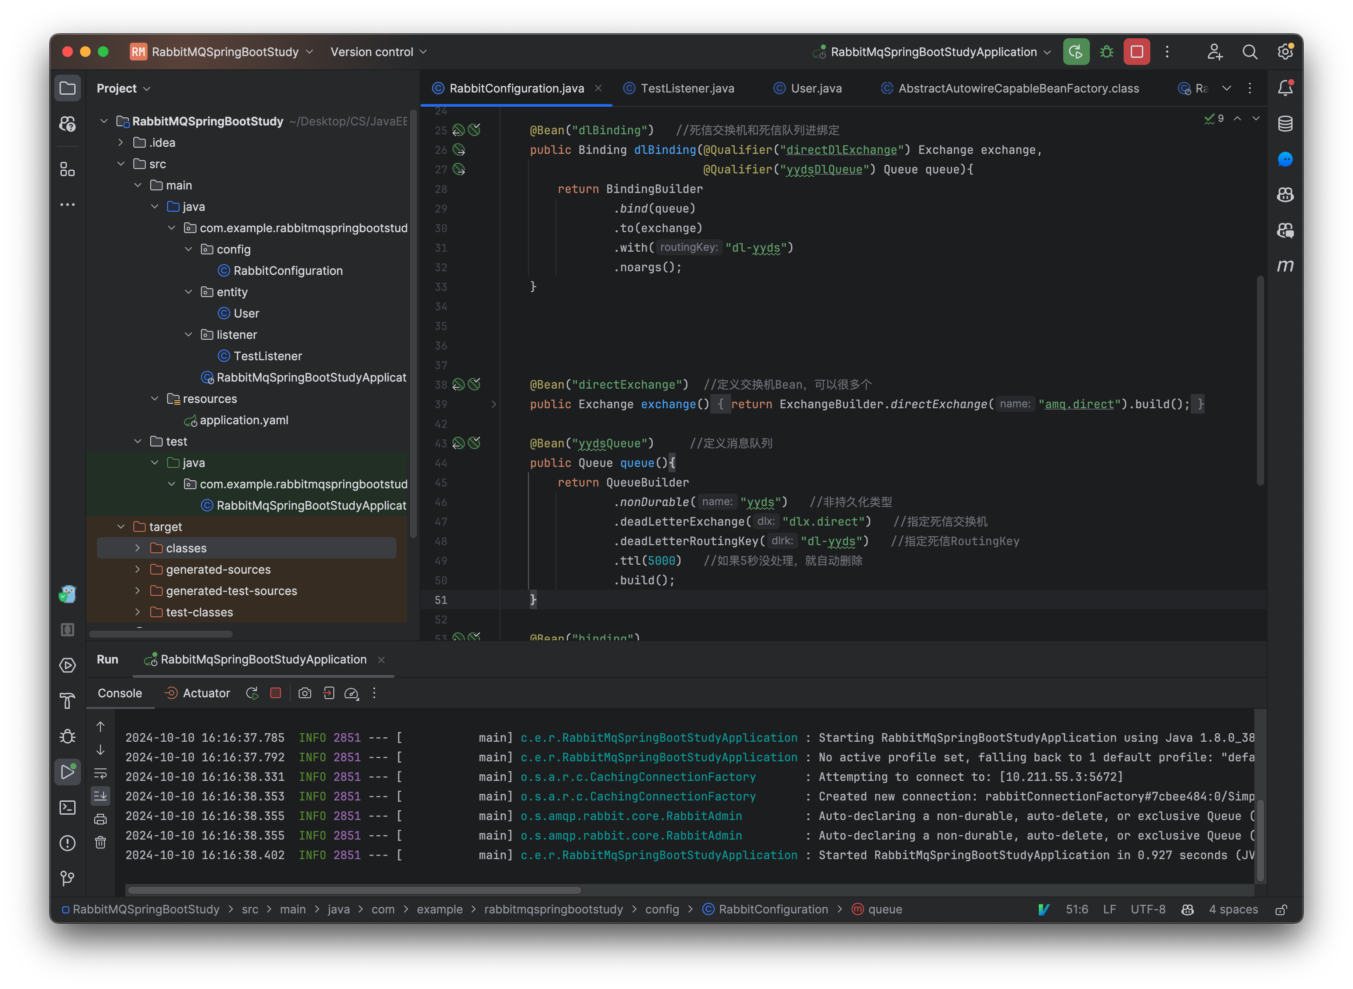Open the Version control menu
Viewport: 1353px width, 989px height.
coord(377,52)
